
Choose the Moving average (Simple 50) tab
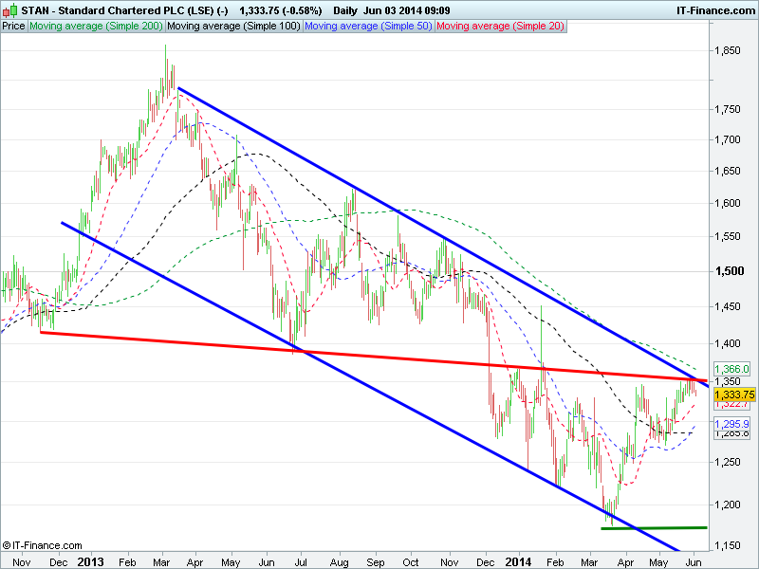[x=368, y=27]
